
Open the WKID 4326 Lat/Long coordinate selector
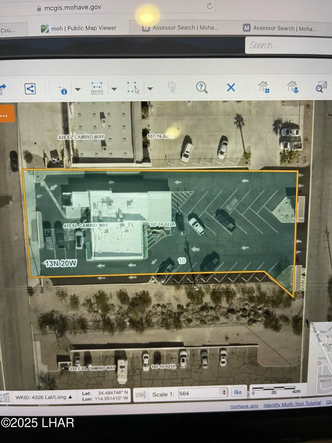[x=44, y=397]
